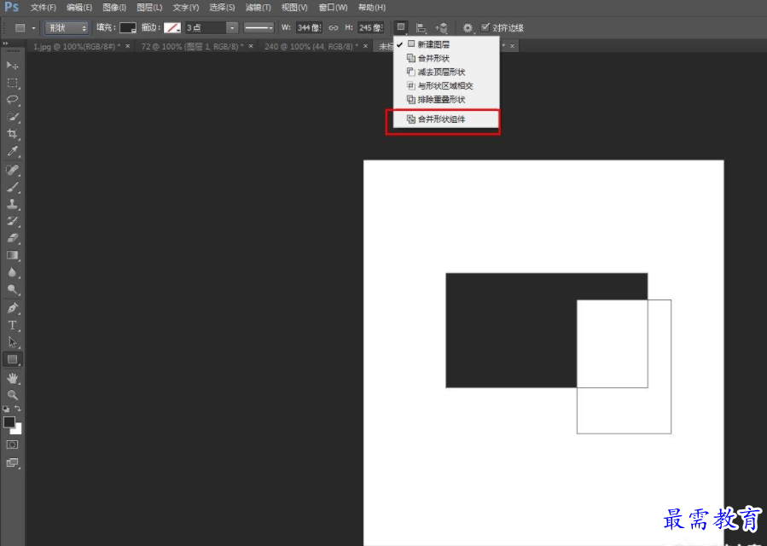The width and height of the screenshot is (767, 546).
Task: Open the 文件(F) menu
Action: (x=43, y=8)
